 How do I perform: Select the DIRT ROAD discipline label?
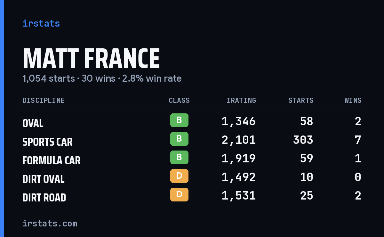coord(44,198)
